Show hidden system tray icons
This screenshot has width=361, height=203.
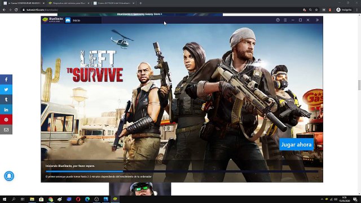(x=322, y=199)
